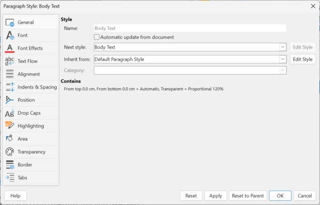Switch to the Transparency tab
Viewport: 320px width, 205px height.
31,152
